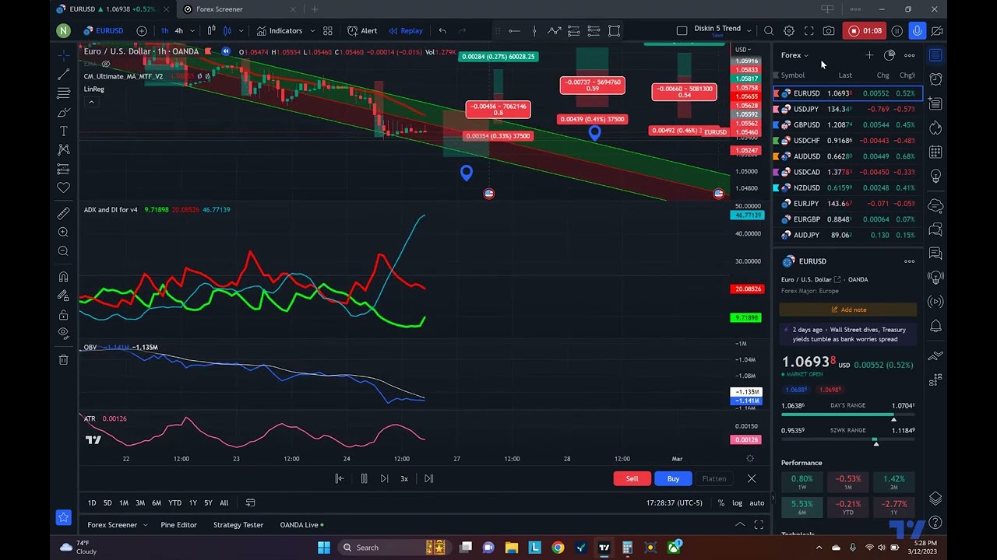This screenshot has height=560, width=997.
Task: Expand the Indicators favorites dropdown arrow
Action: (x=312, y=31)
